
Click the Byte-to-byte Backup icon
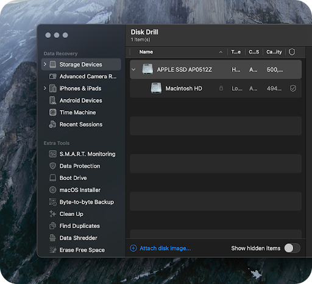pos(53,202)
